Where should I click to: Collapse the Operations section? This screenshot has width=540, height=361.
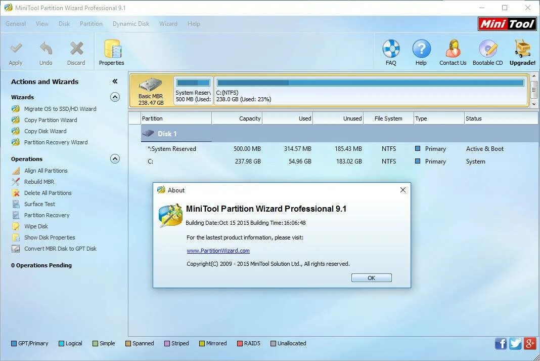pyautogui.click(x=115, y=158)
